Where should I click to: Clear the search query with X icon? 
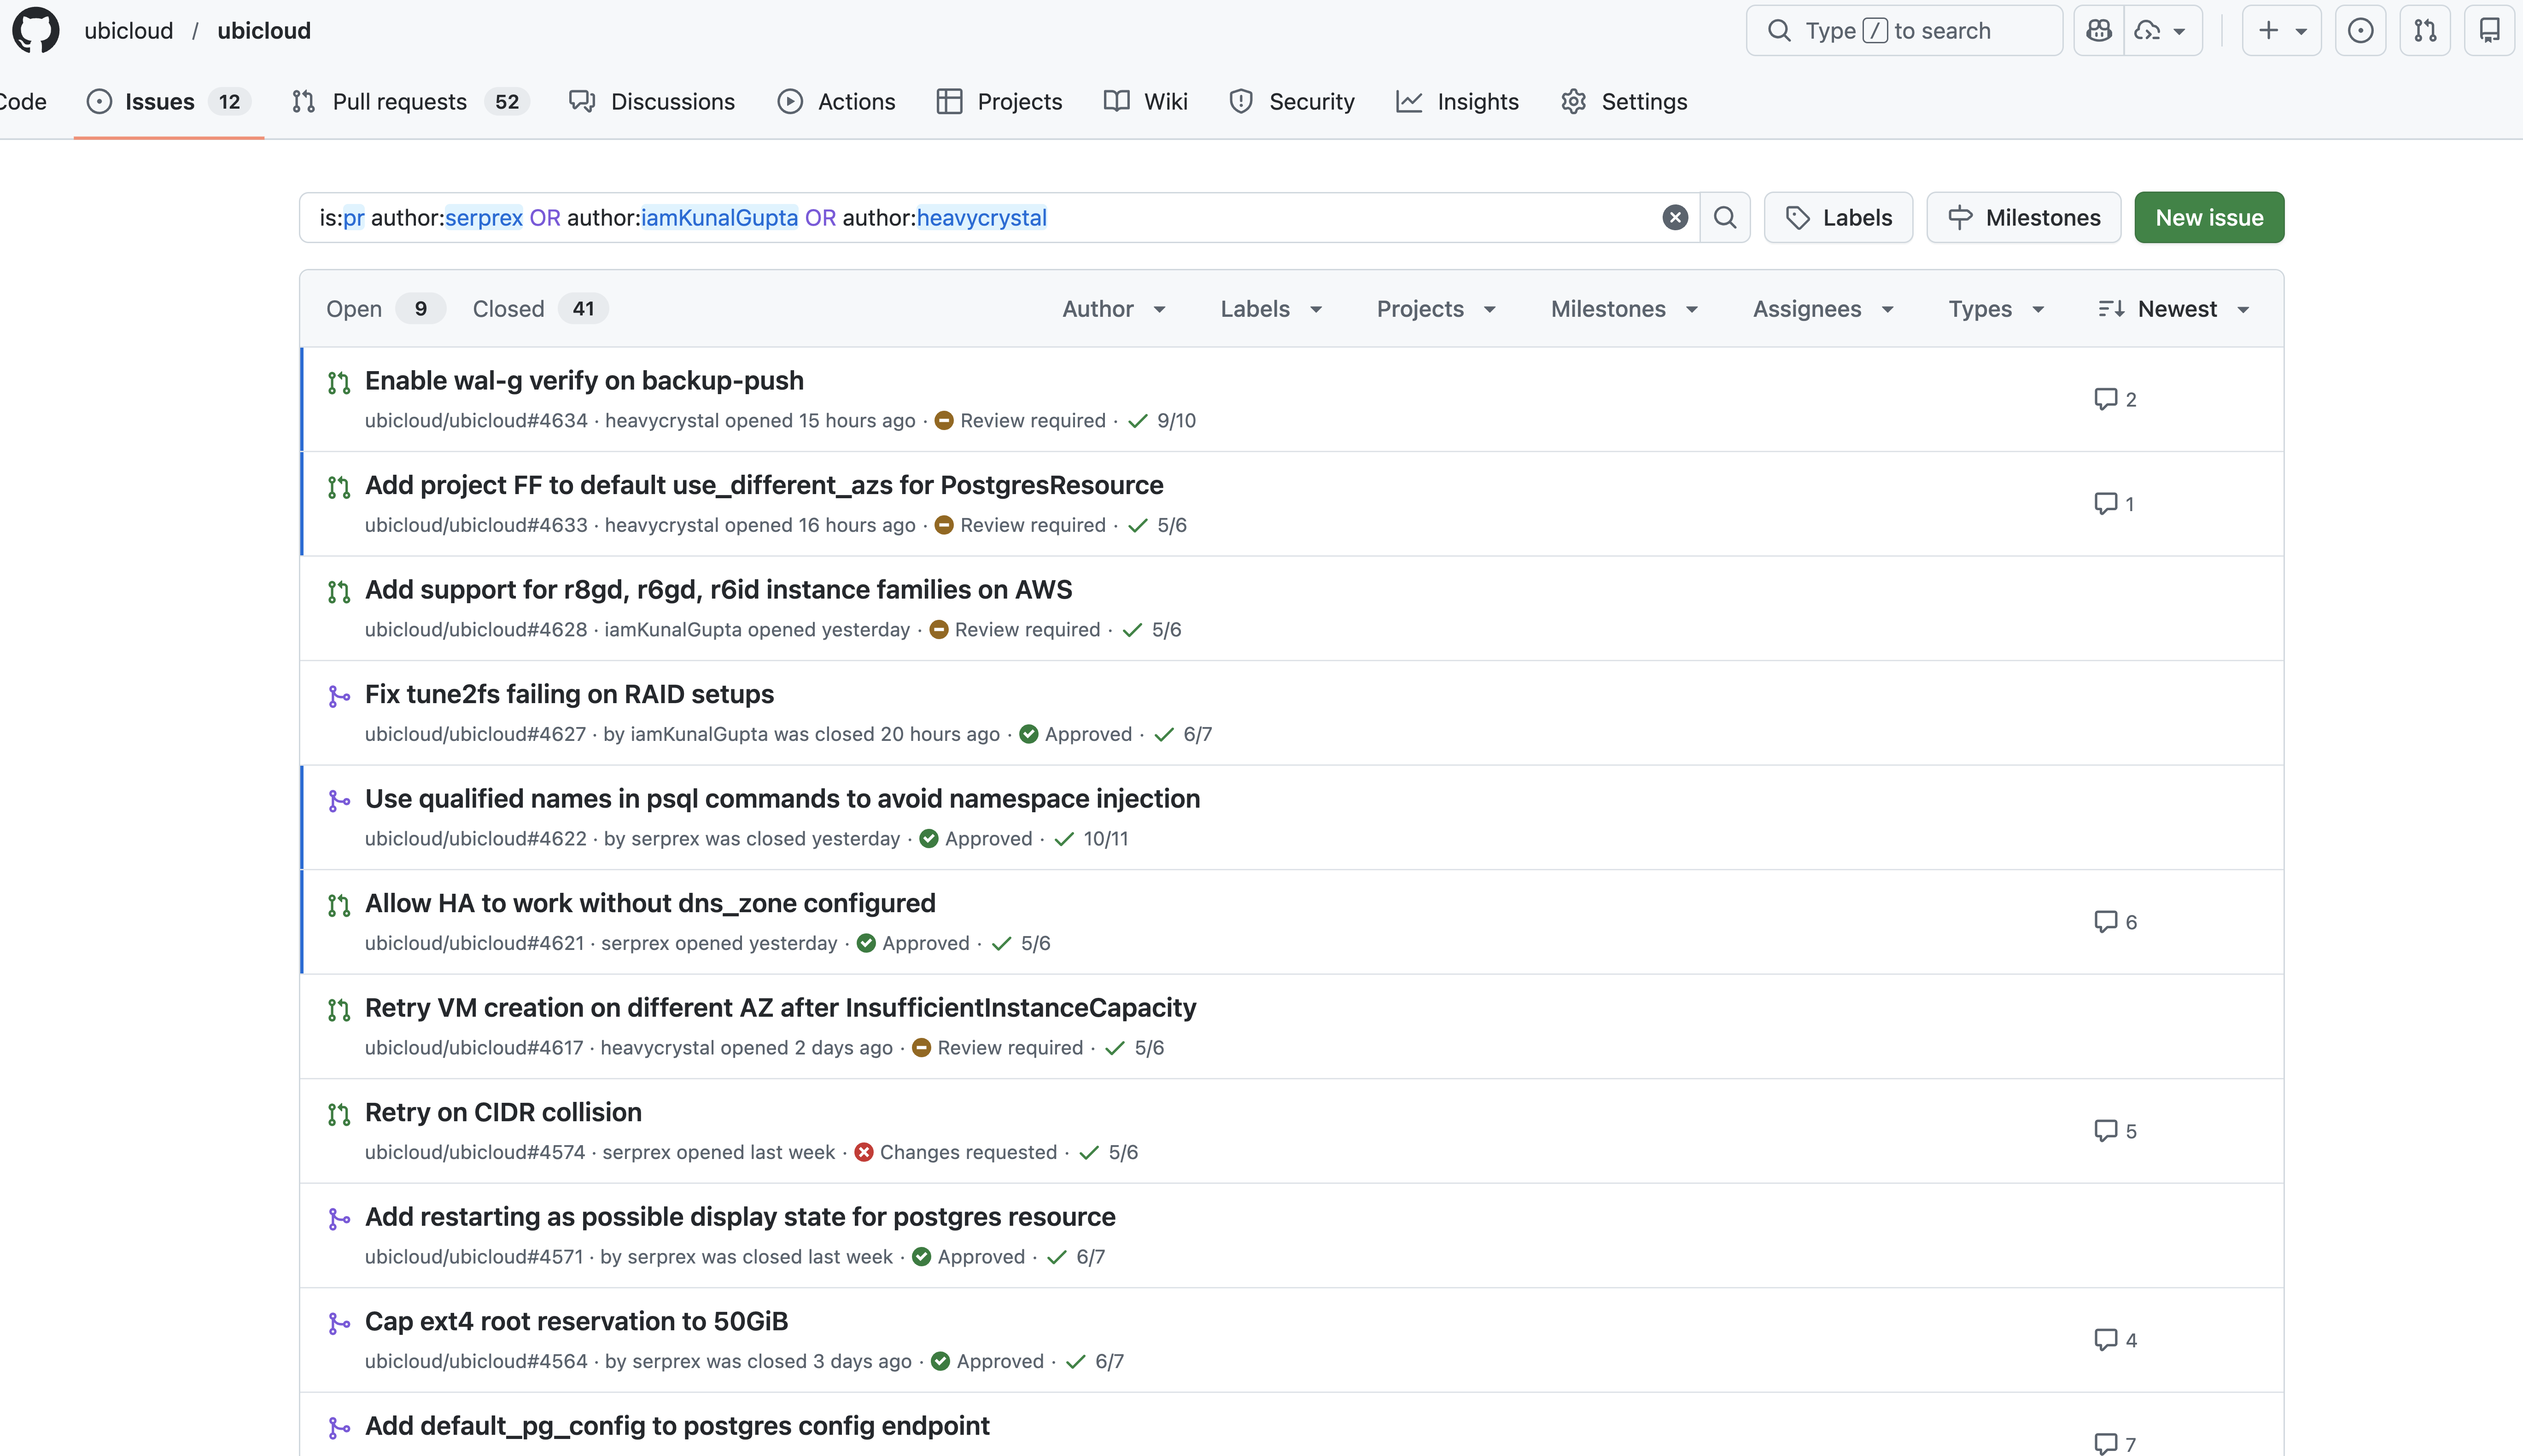pos(1675,218)
